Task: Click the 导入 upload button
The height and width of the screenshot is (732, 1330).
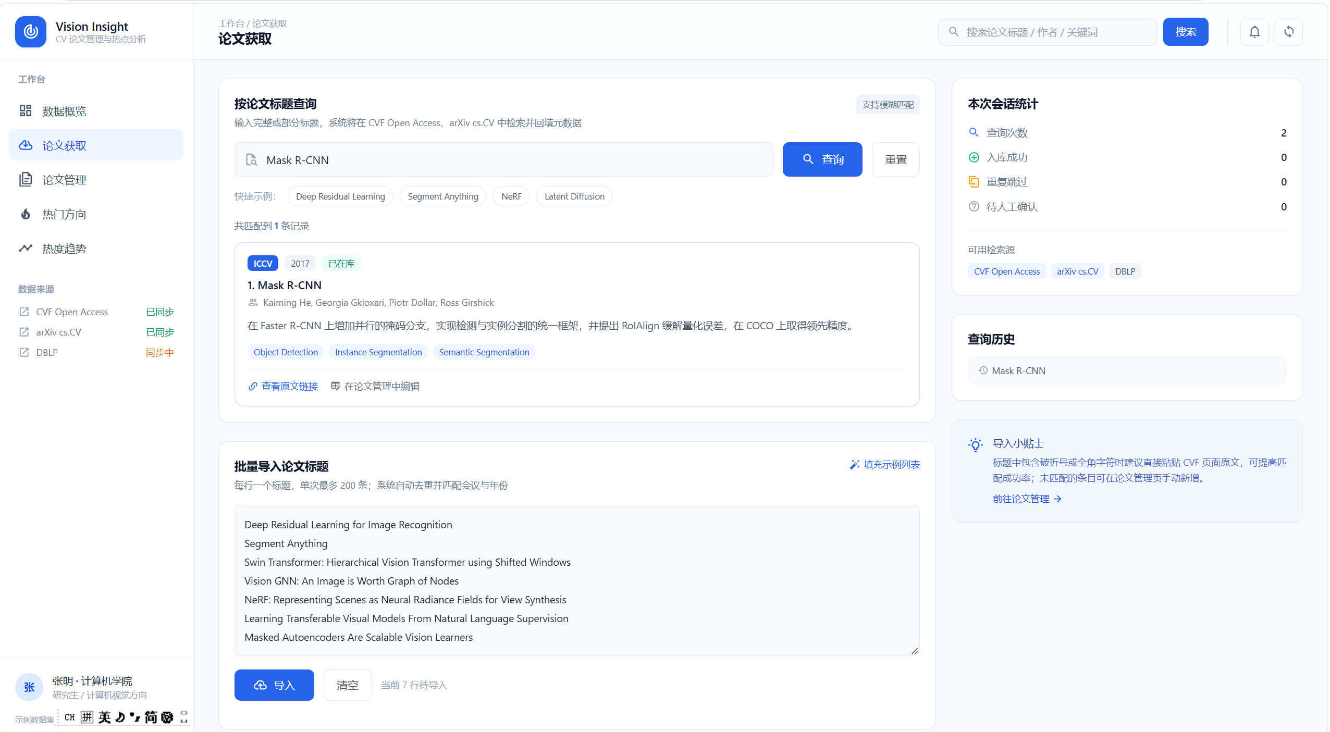Action: tap(274, 685)
